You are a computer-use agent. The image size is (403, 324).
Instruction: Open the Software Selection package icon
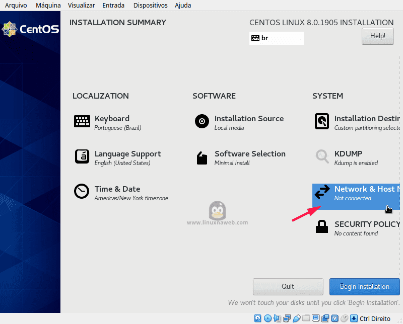pyautogui.click(x=202, y=157)
